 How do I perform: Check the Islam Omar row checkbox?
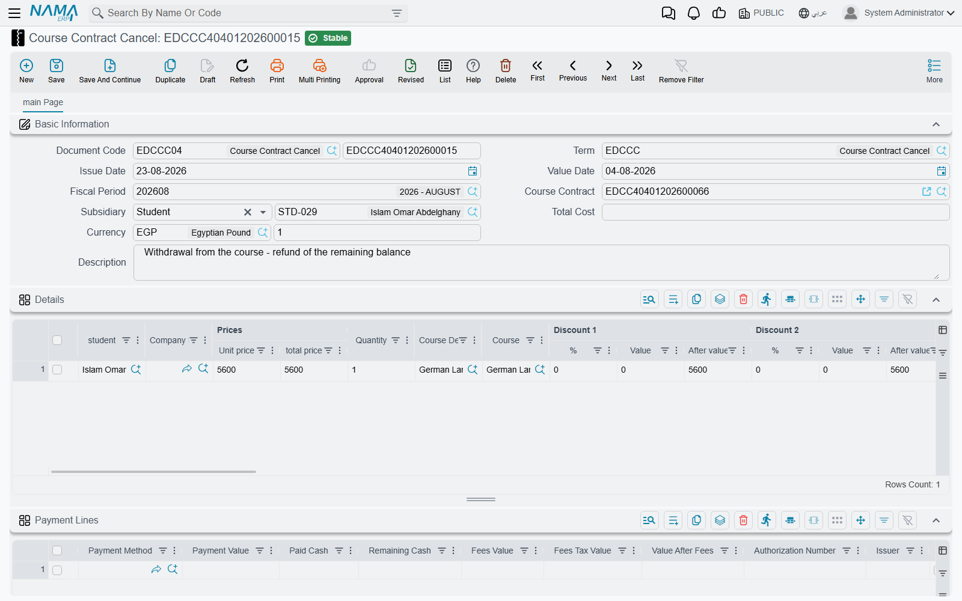point(57,370)
